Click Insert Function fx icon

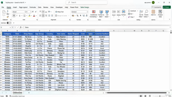pos(21,27)
